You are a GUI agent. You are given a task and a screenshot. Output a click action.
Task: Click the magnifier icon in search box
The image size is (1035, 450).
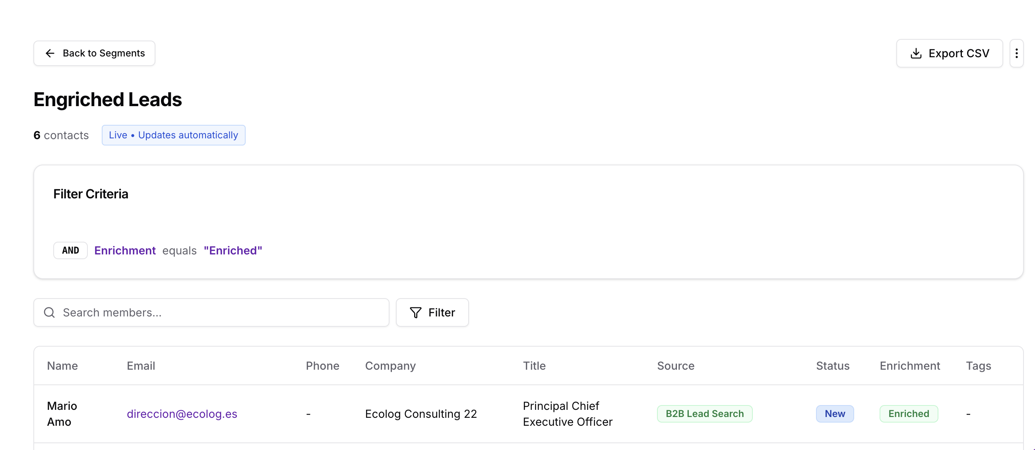[x=49, y=312]
